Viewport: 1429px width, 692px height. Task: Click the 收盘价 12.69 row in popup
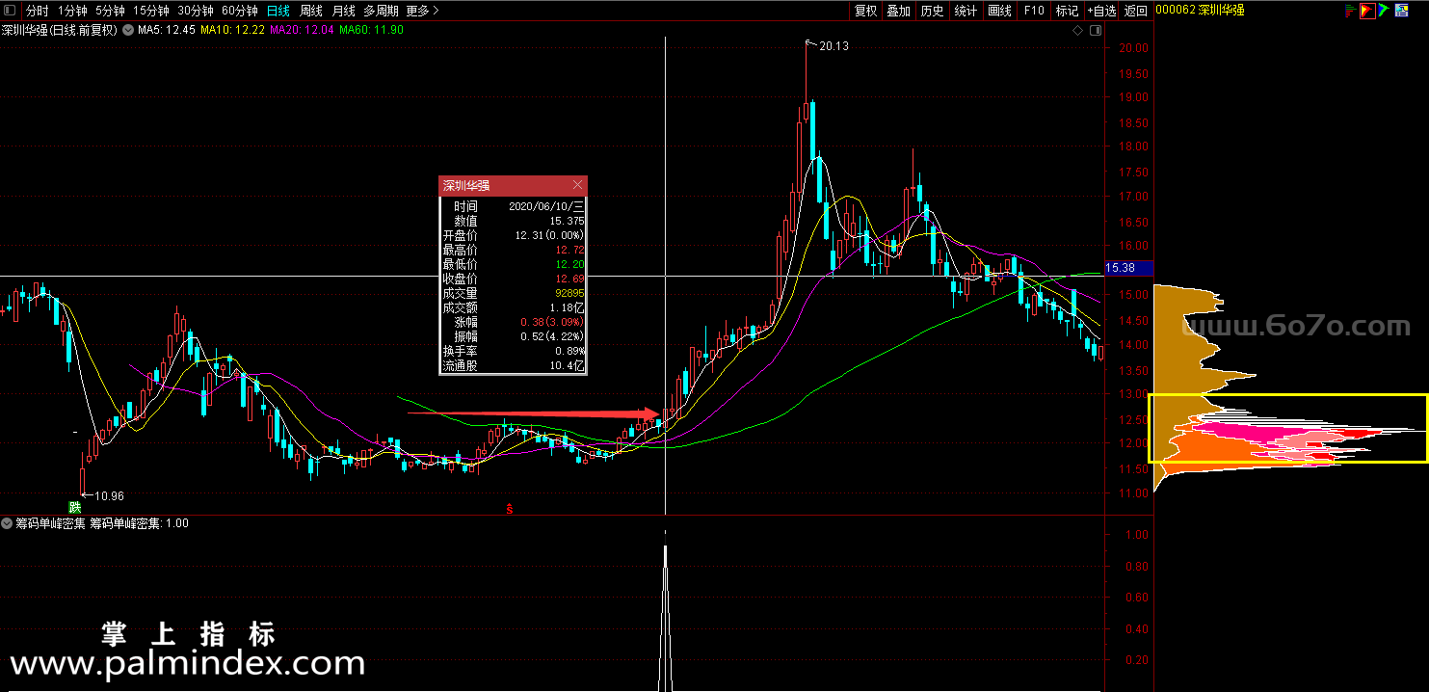513,279
